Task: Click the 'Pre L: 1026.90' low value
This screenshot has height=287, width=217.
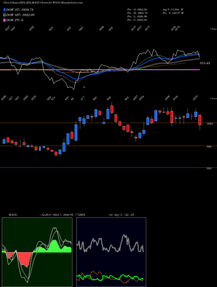Action: 137,17
